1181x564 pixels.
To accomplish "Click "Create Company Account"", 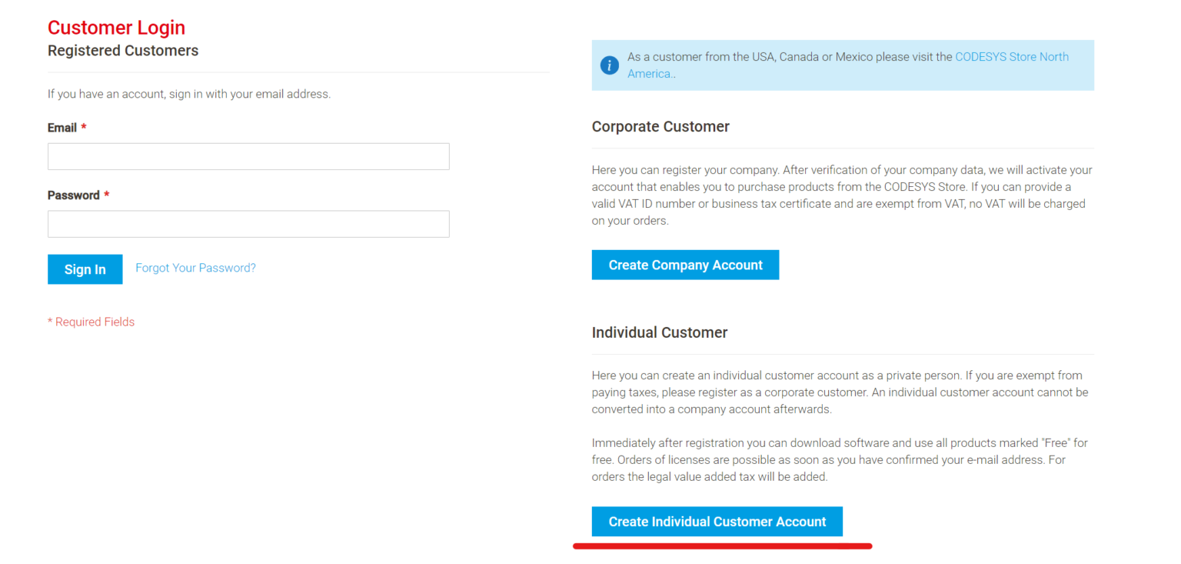I will click(x=685, y=264).
